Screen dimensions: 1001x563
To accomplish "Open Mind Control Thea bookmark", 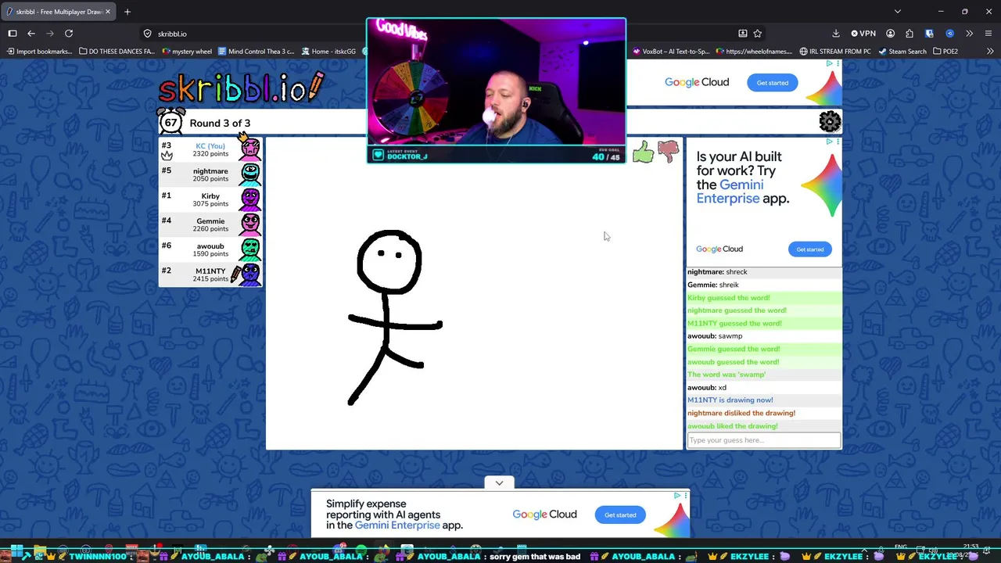I will pyautogui.click(x=257, y=52).
